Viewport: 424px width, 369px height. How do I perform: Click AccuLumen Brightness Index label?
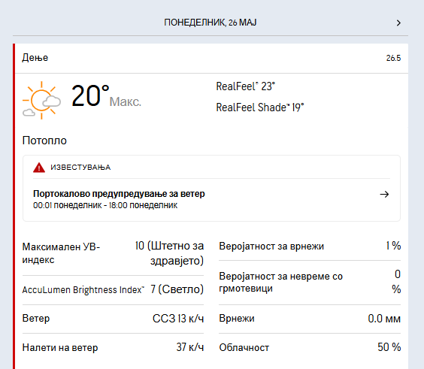pos(83,290)
